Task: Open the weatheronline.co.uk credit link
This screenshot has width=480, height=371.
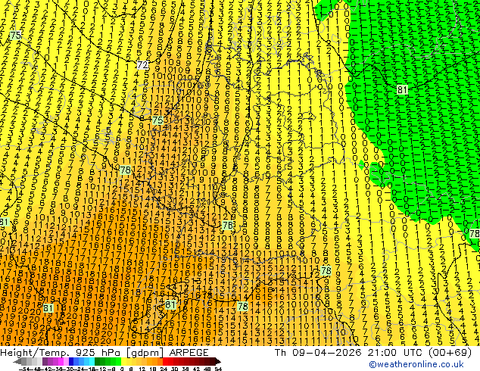Action: click(416, 364)
